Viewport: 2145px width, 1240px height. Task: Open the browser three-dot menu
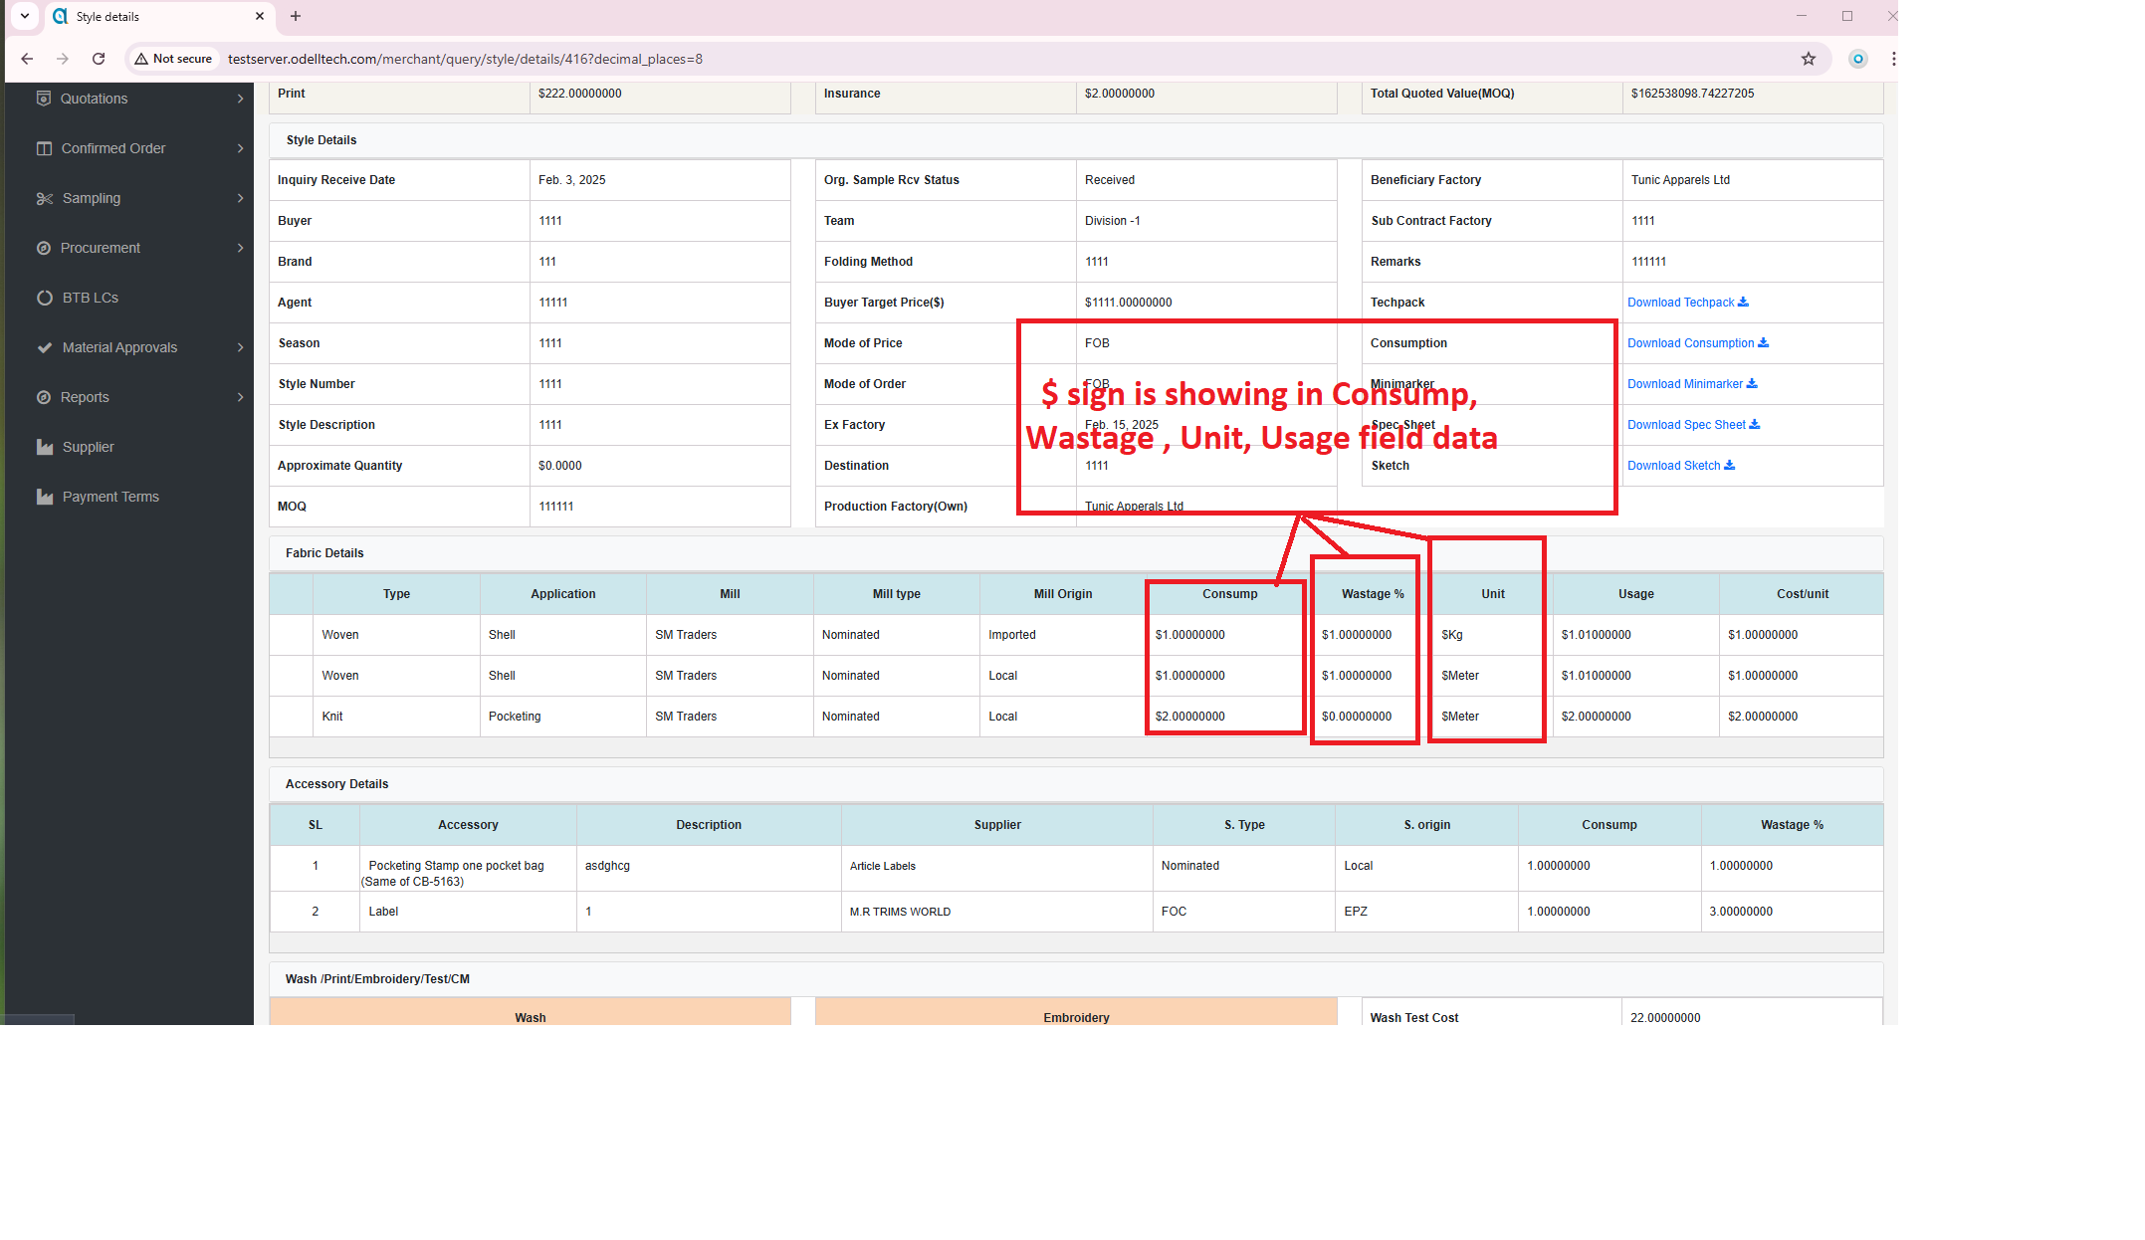click(x=1893, y=59)
